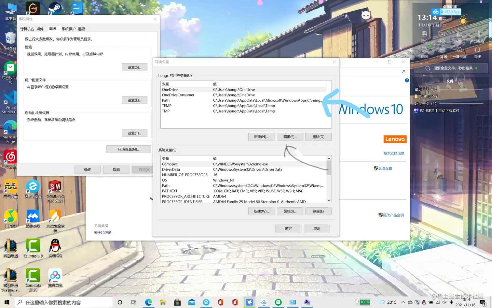Click the 设置(T) startup and recovery button

click(134, 133)
